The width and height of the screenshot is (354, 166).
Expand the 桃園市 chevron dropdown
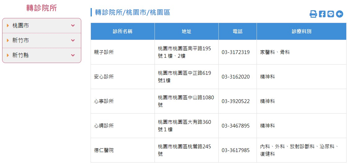[x=73, y=25]
